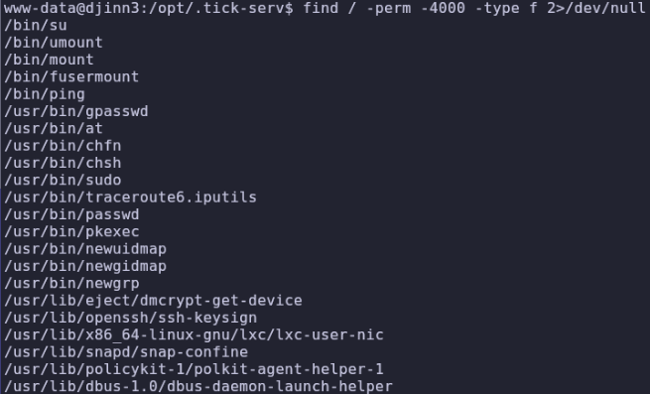Click the traceroute6.iputils path

pyautogui.click(x=131, y=197)
